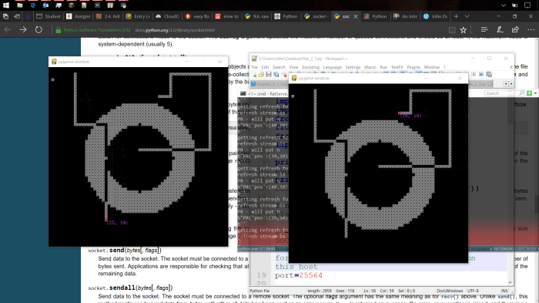Open Notepad++ Settings menu
The width and height of the screenshot is (539, 303).
coord(353,67)
